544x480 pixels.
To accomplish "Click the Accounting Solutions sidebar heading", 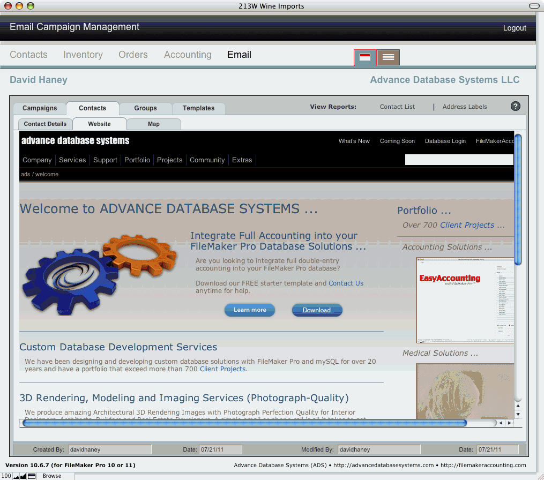I will (447, 247).
